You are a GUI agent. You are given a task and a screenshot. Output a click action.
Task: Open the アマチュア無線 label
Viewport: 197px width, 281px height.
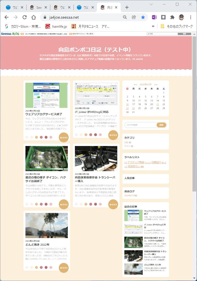tap(136, 162)
